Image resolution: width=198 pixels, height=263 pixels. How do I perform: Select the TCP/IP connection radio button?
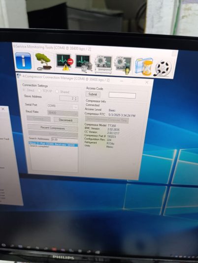39,91
